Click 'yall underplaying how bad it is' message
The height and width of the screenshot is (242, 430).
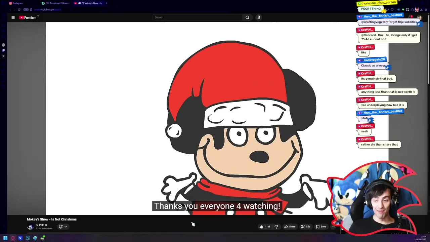382,105
